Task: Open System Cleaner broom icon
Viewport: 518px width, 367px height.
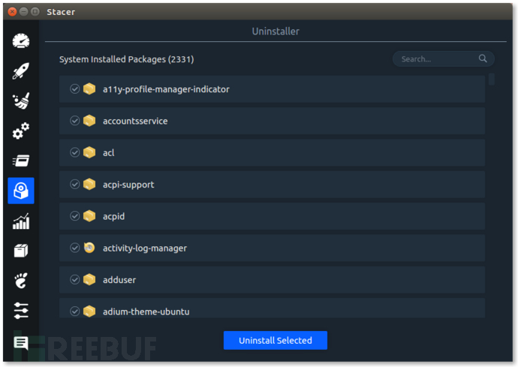Action: pos(21,101)
